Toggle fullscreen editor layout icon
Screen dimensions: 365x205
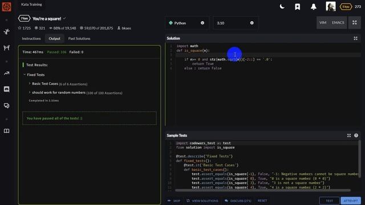(x=355, y=23)
